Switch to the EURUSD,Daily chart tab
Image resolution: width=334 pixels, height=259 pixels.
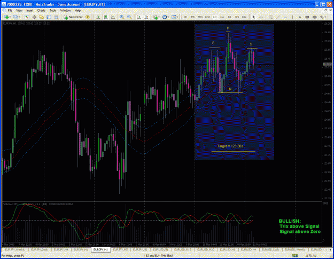click(x=270, y=249)
